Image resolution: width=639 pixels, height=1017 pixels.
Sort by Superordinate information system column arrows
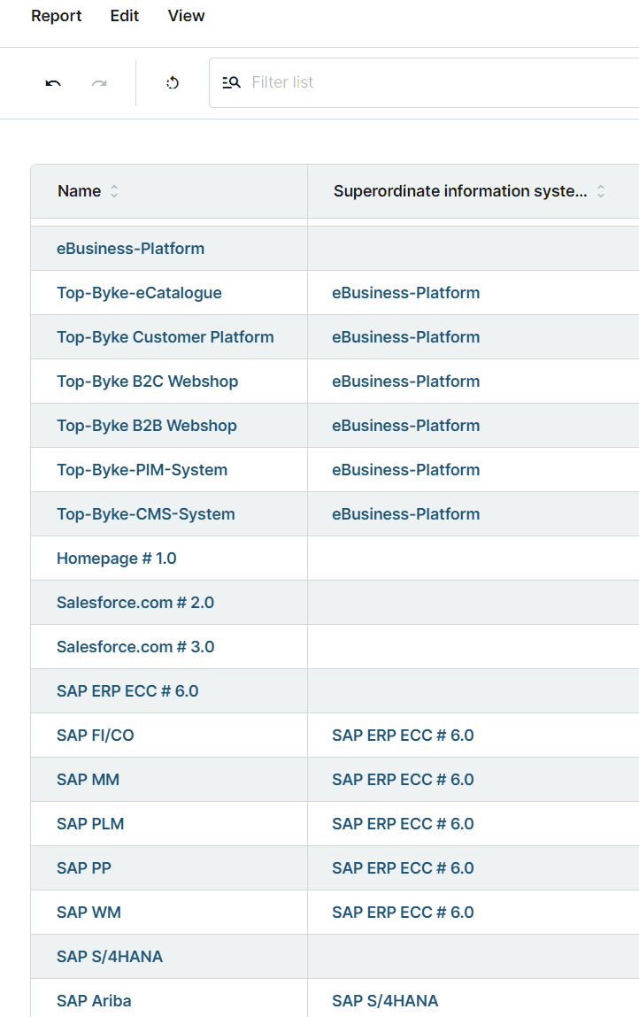click(601, 191)
